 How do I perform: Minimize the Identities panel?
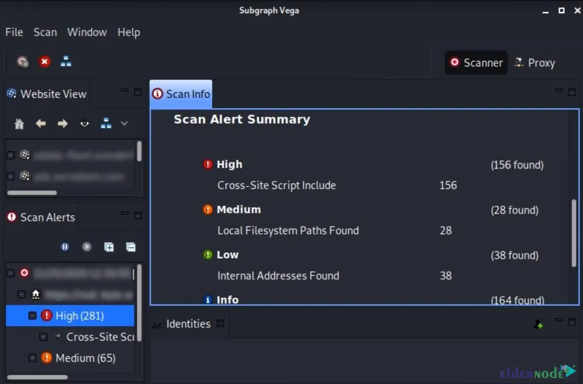559,320
